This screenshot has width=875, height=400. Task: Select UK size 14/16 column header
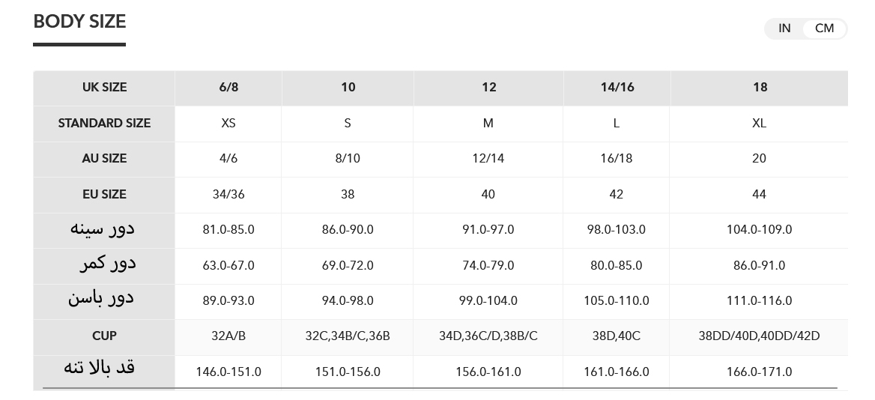coord(617,87)
